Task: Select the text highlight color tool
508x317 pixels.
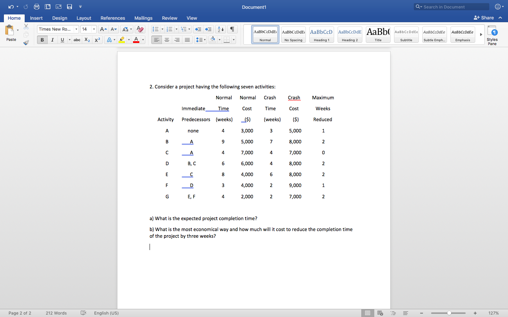Action: point(122,40)
